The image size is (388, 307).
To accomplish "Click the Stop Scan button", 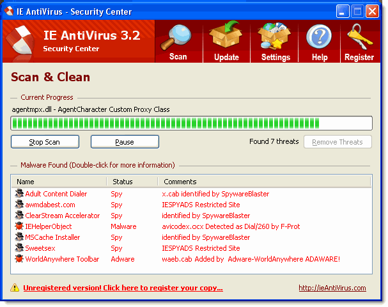I will tap(45, 142).
